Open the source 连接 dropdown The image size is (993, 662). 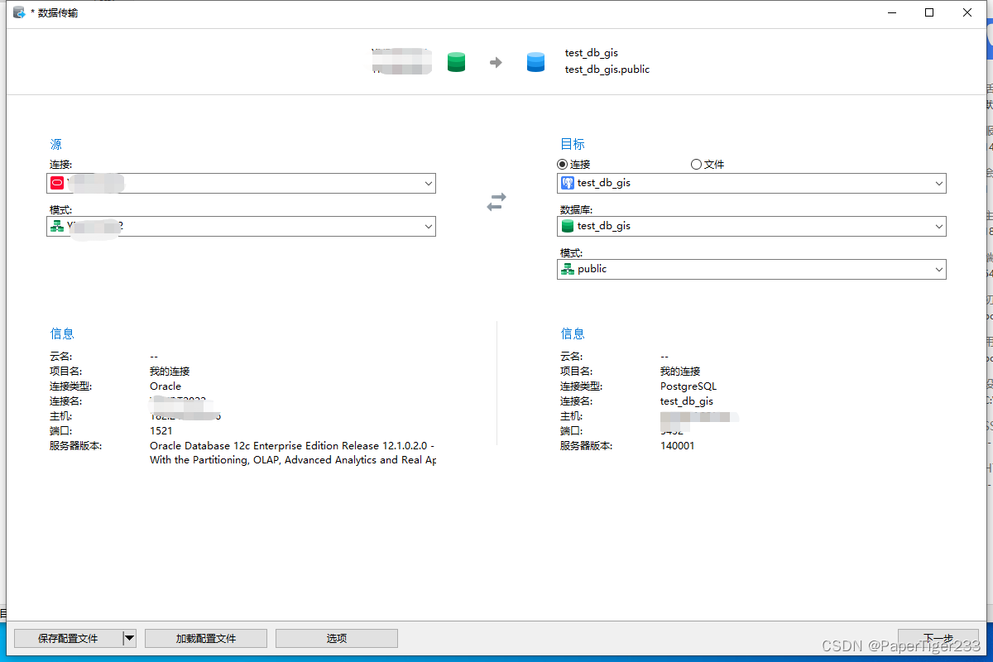tap(428, 183)
